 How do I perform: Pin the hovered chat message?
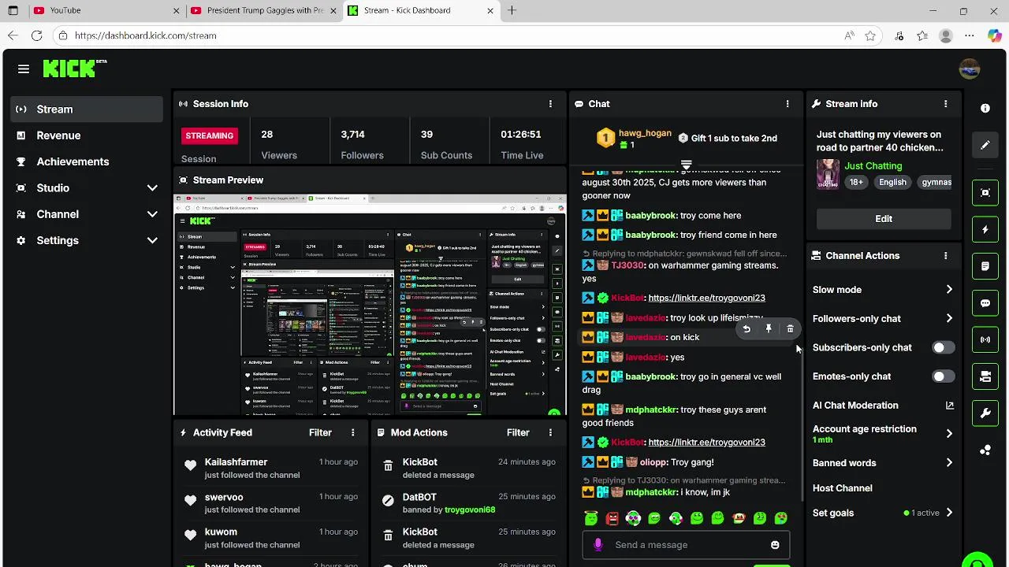[x=769, y=329]
